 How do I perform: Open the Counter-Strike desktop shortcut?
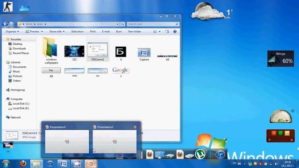(7, 7)
